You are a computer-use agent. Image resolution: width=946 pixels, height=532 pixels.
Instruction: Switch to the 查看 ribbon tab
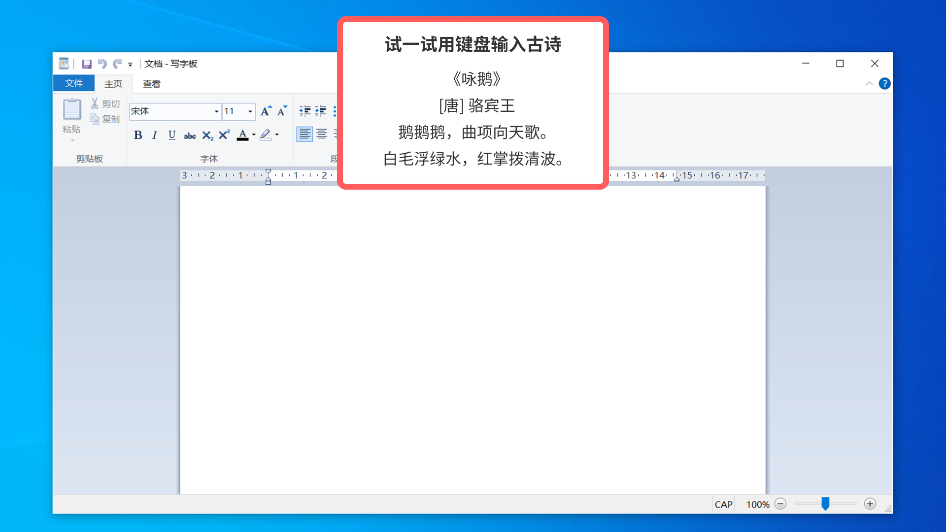pos(151,84)
